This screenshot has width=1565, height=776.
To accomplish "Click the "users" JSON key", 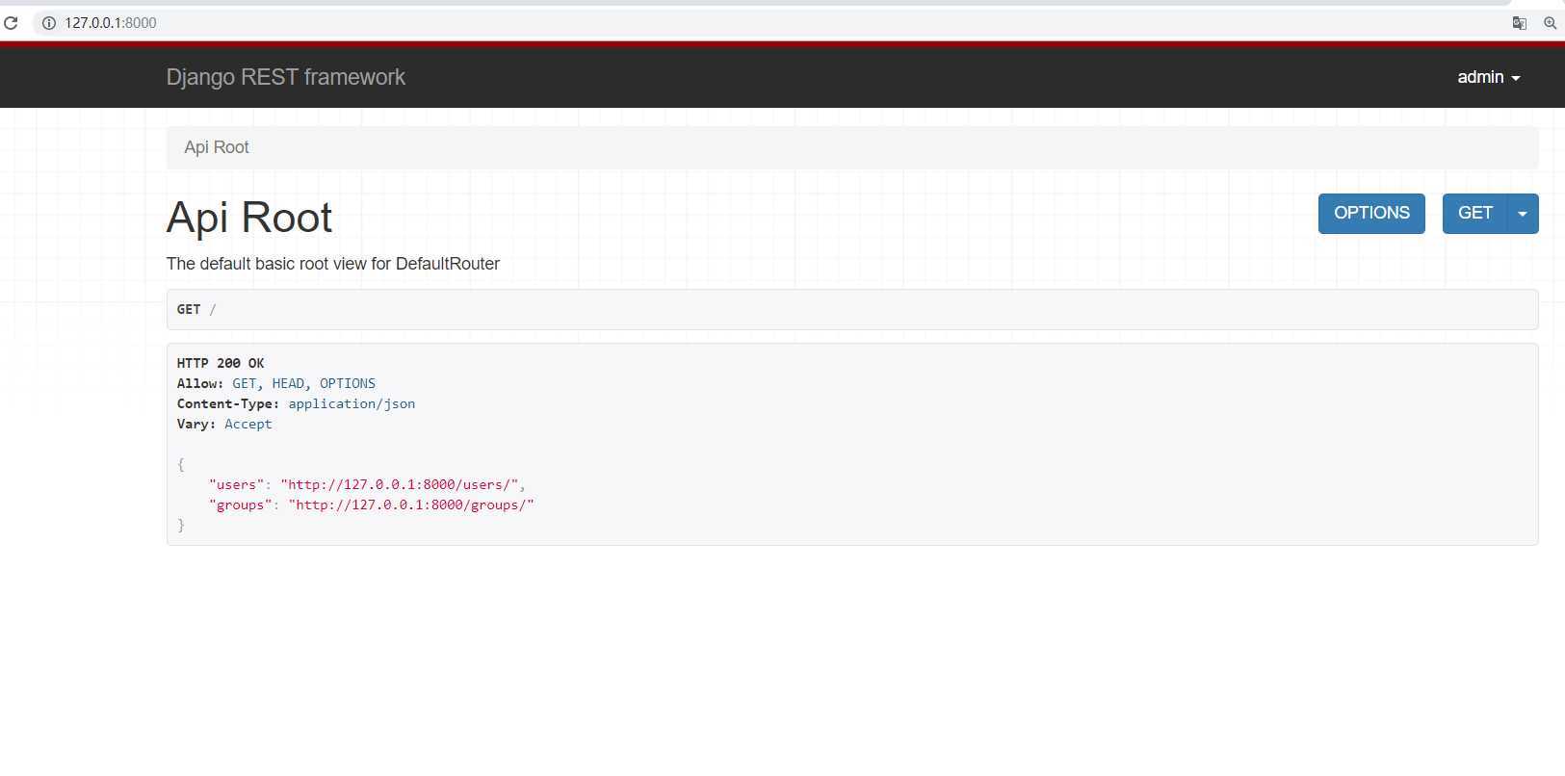I will pos(236,484).
